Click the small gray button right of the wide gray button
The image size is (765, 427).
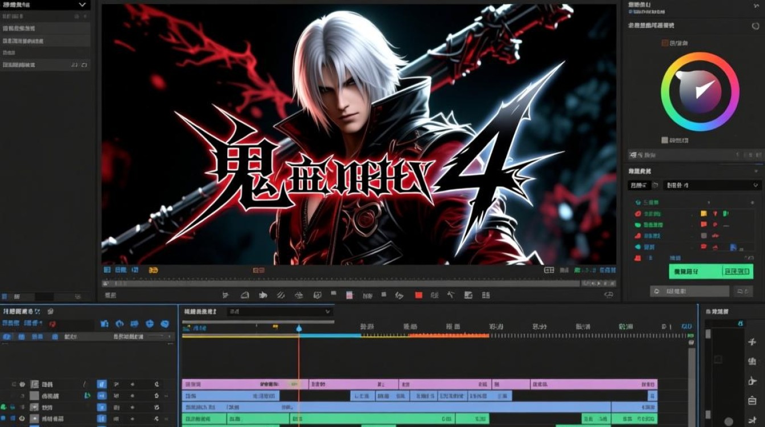(742, 291)
